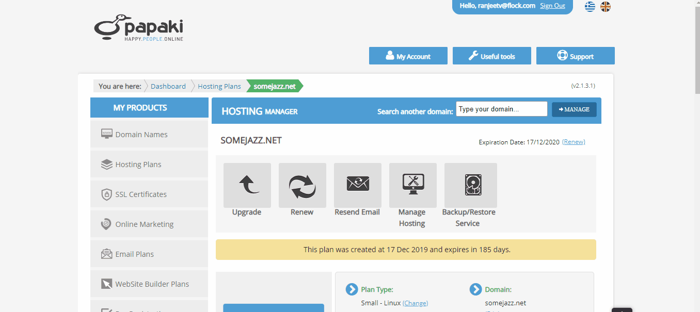Click the Manage button
Image resolution: width=700 pixels, height=312 pixels.
click(574, 109)
